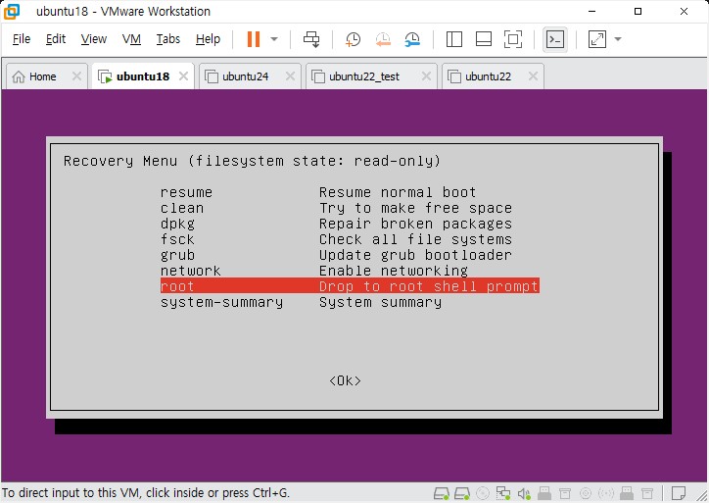Close the ubuntu22 tab
This screenshot has height=503, width=709.
[533, 76]
